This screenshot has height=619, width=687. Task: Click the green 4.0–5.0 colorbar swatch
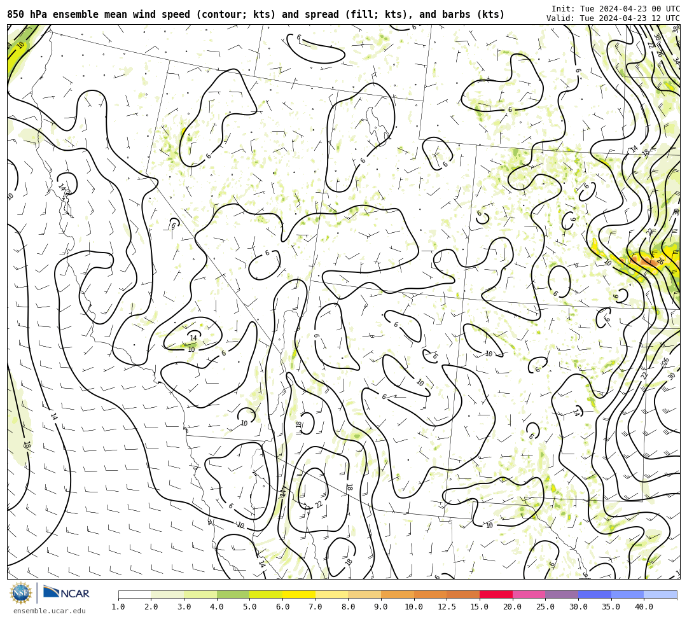click(233, 594)
